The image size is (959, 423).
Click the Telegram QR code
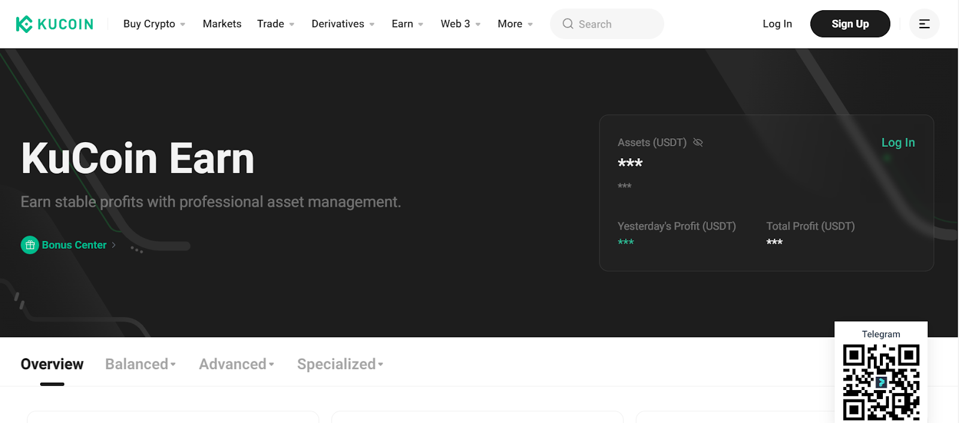coord(881,382)
